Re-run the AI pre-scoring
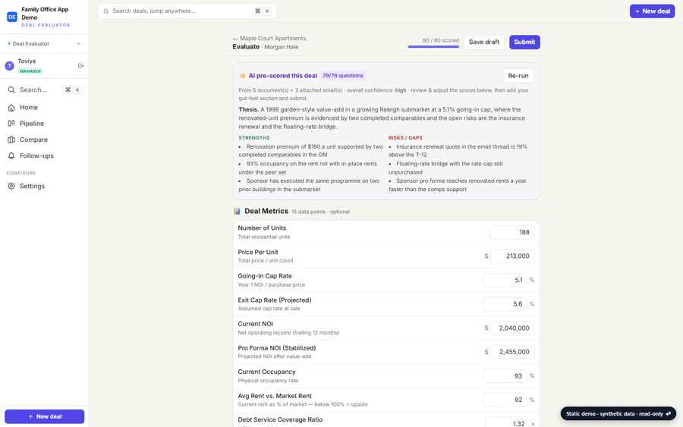The height and width of the screenshot is (427, 683). [518, 76]
